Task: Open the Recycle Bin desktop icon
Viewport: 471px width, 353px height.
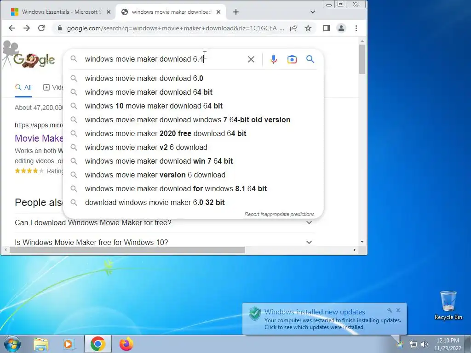Action: (x=448, y=305)
